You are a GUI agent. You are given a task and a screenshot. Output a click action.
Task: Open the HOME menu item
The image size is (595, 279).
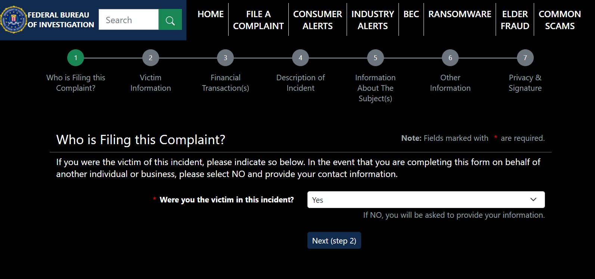pos(210,14)
